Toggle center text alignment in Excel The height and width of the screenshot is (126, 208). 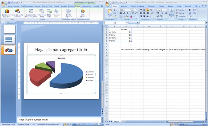144,13
